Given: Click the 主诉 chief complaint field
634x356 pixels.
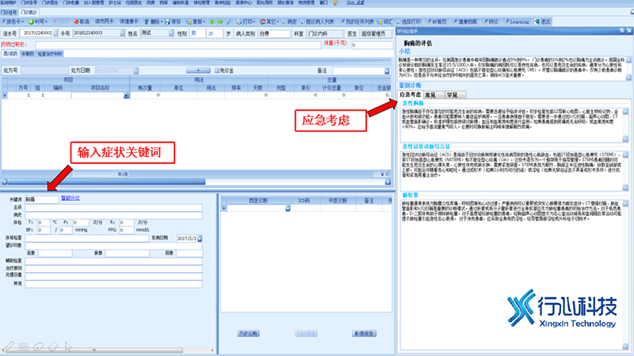Looking at the screenshot, I should pyautogui.click(x=113, y=207).
